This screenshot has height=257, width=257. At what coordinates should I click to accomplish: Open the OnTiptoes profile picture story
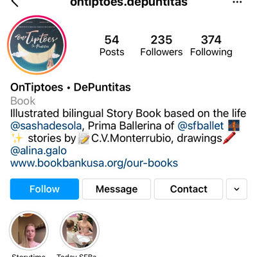(x=37, y=45)
